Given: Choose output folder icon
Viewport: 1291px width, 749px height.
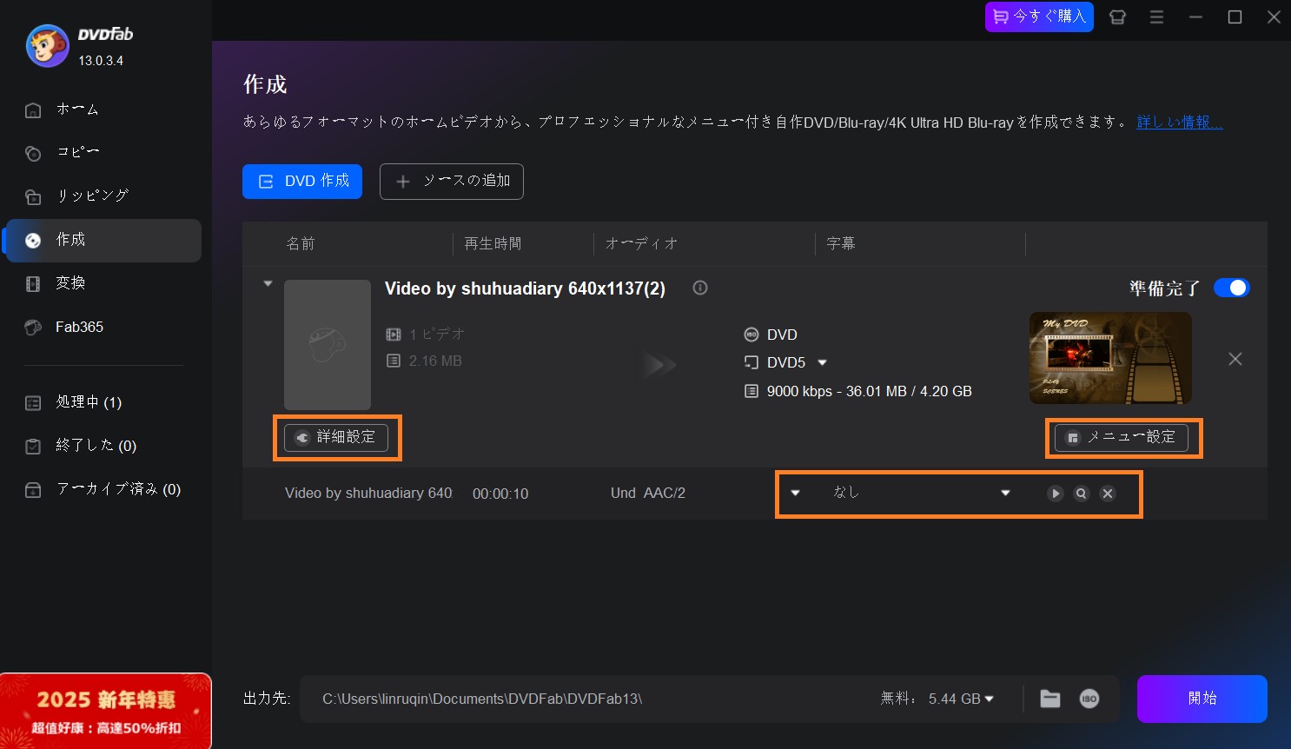Looking at the screenshot, I should [x=1050, y=699].
